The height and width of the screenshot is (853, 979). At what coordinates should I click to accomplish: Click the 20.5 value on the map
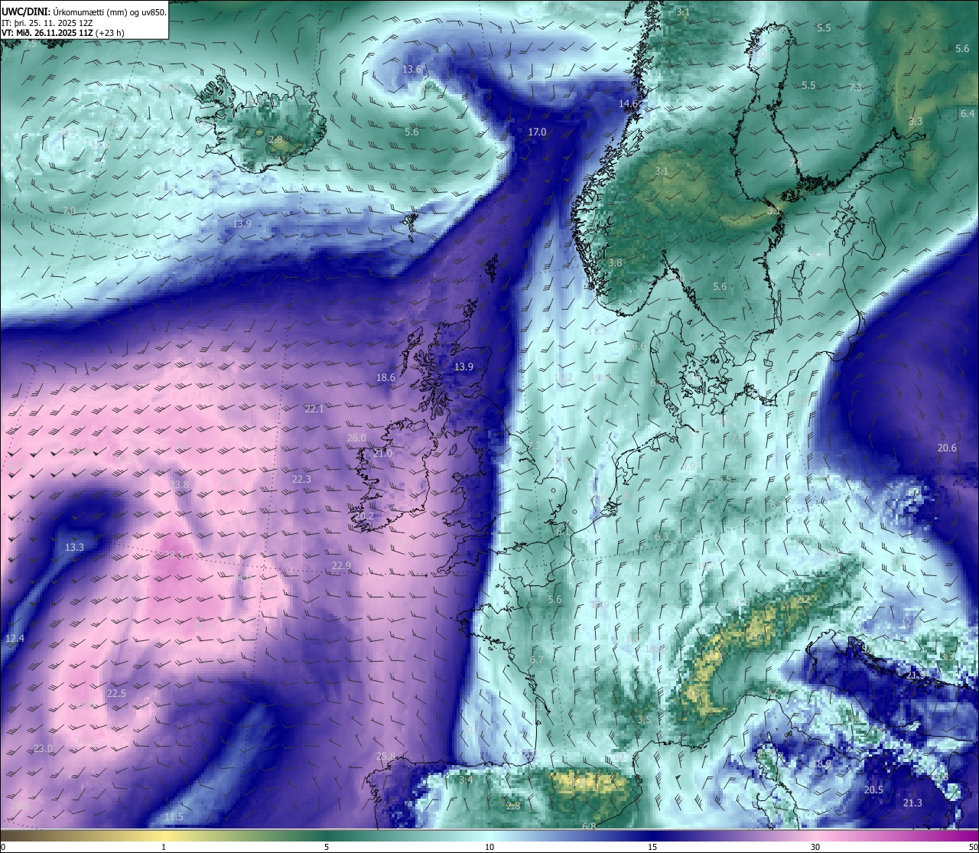[x=873, y=790]
